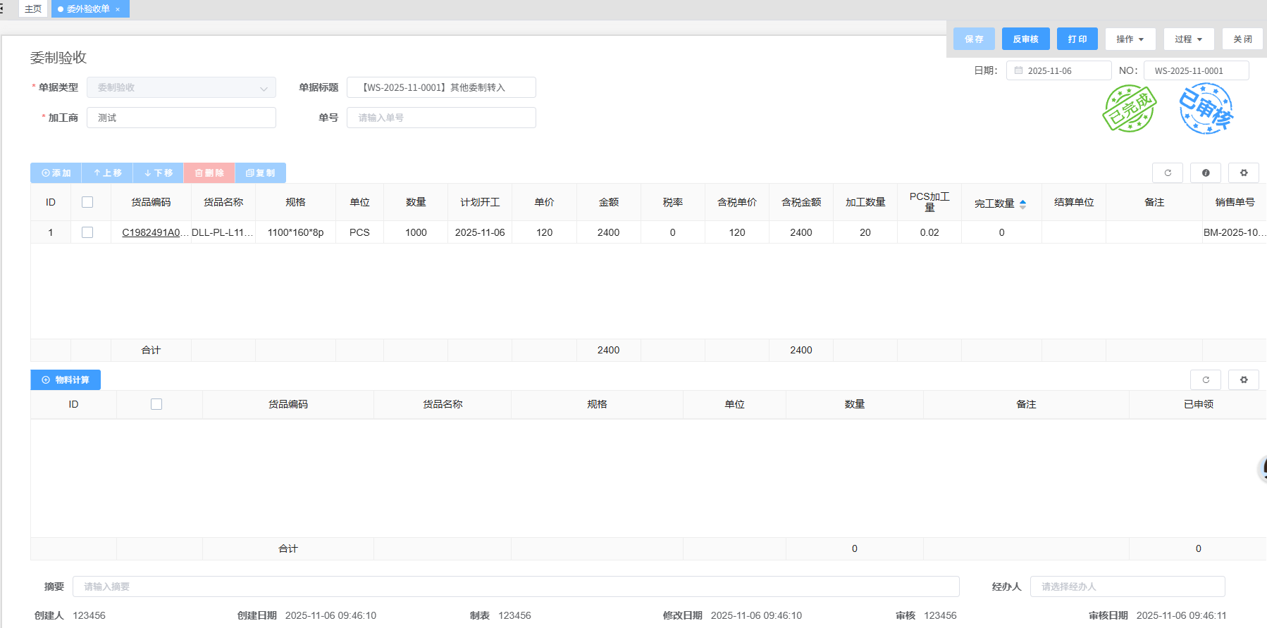Open the goods code link C1982491A0

(x=151, y=232)
